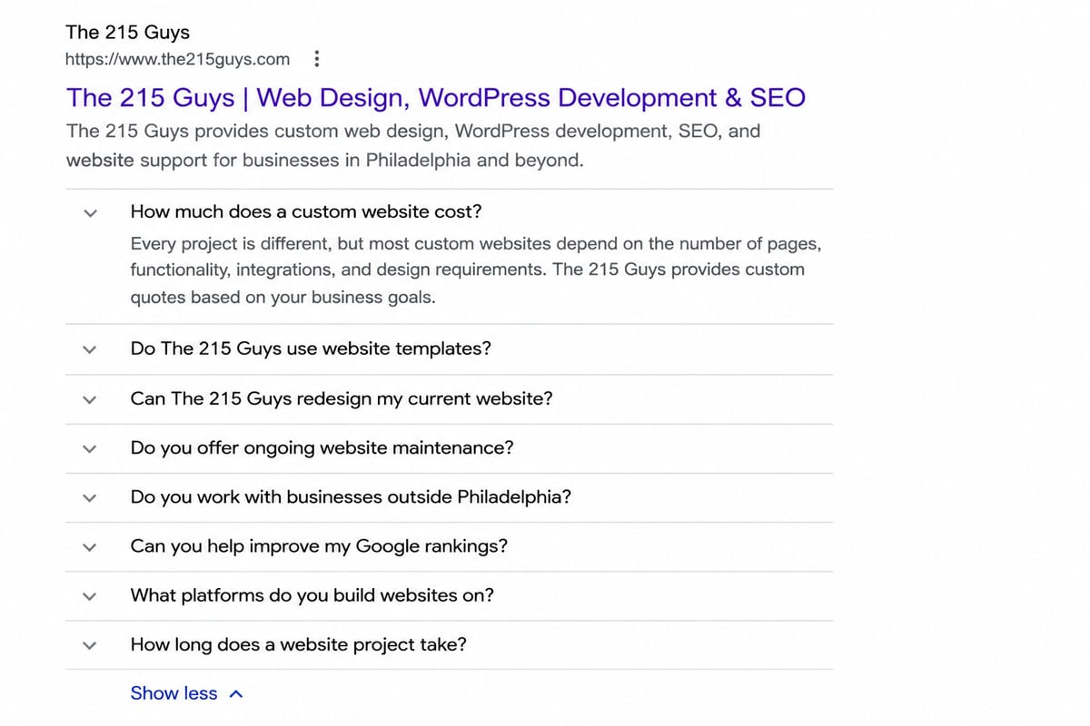Click the answer paragraph starting 'Every project is different'
Viewport: 1090px width, 726px height.
tap(476, 270)
